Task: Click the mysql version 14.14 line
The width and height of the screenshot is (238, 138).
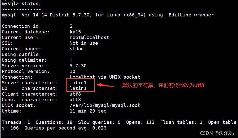Action: click(108, 15)
